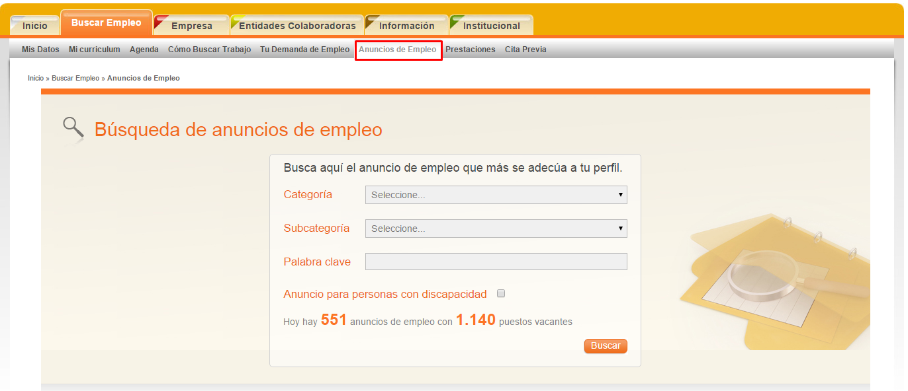Open Prestaciones page
The image size is (908, 391).
[471, 49]
